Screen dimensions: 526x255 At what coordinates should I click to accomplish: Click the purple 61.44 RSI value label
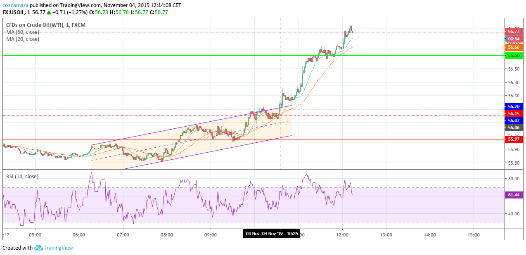tap(514, 195)
